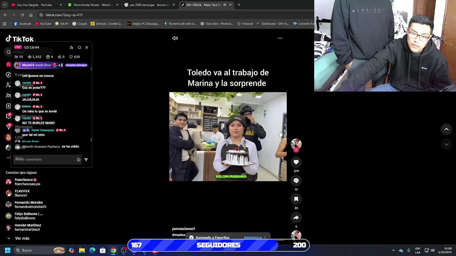This screenshot has width=456, height=256.
Task: Toggle microphone in system tray
Action: [x=409, y=250]
